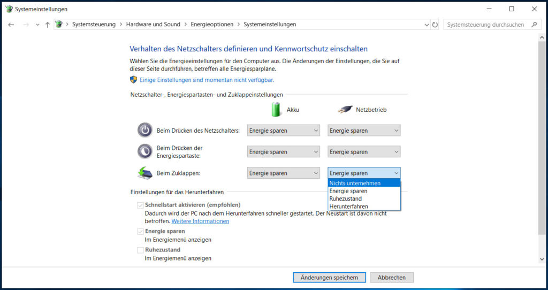Select Systemeinstellungen breadcrumb

[270, 25]
